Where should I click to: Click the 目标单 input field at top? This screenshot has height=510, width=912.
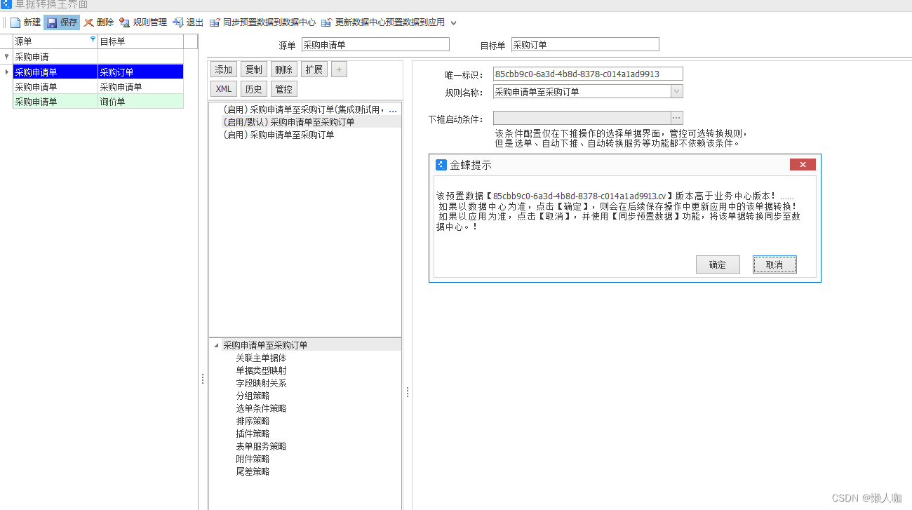[x=585, y=45]
